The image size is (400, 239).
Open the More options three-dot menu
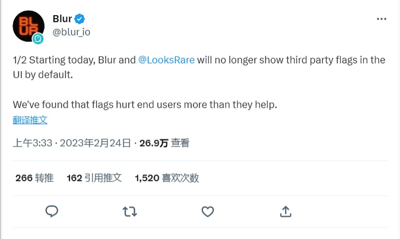pyautogui.click(x=381, y=19)
